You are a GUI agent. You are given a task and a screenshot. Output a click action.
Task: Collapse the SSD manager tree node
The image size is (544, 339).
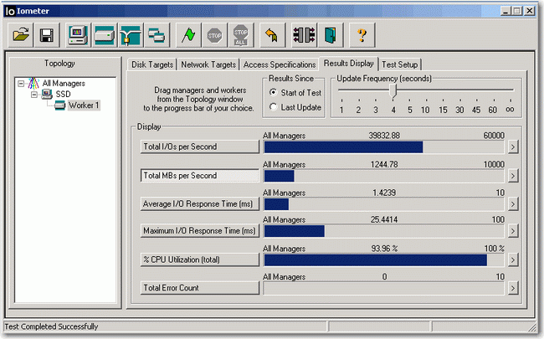click(x=34, y=95)
